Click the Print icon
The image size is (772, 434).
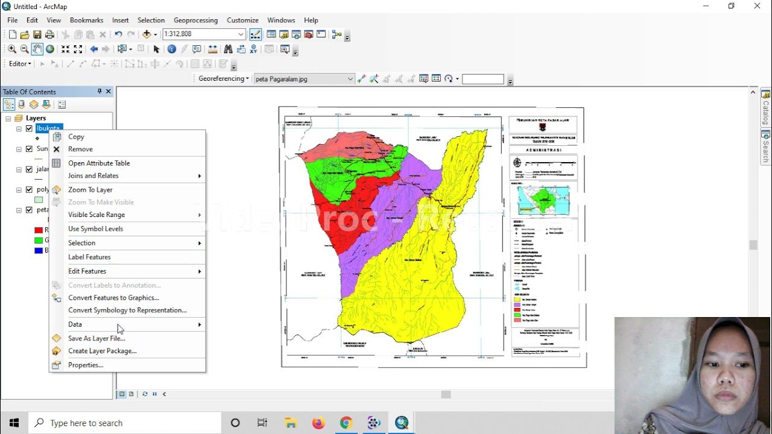[x=50, y=34]
